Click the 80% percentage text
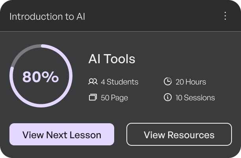The width and height of the screenshot is (241, 158). [41, 77]
